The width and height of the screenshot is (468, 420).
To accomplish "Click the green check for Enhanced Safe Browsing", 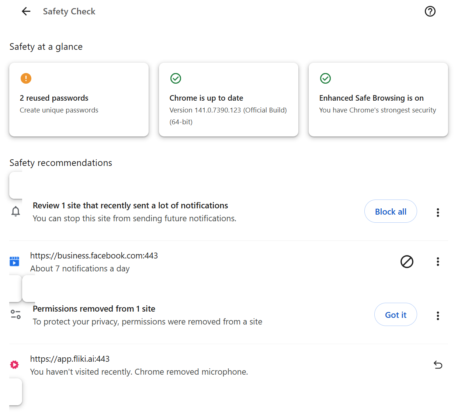I will click(x=326, y=78).
